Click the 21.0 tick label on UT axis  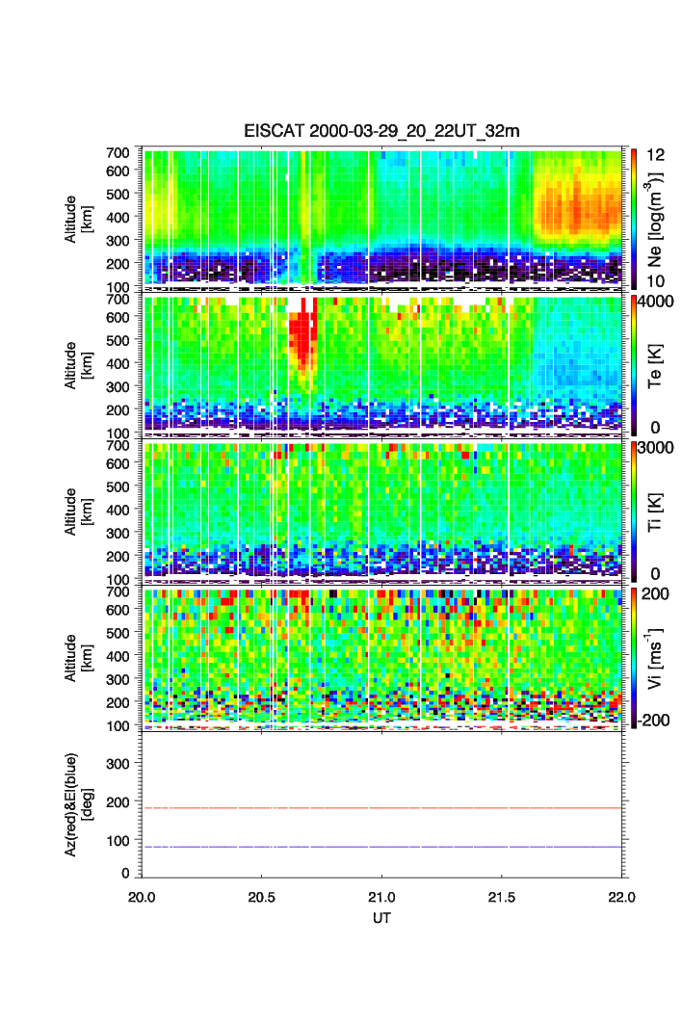point(383,897)
